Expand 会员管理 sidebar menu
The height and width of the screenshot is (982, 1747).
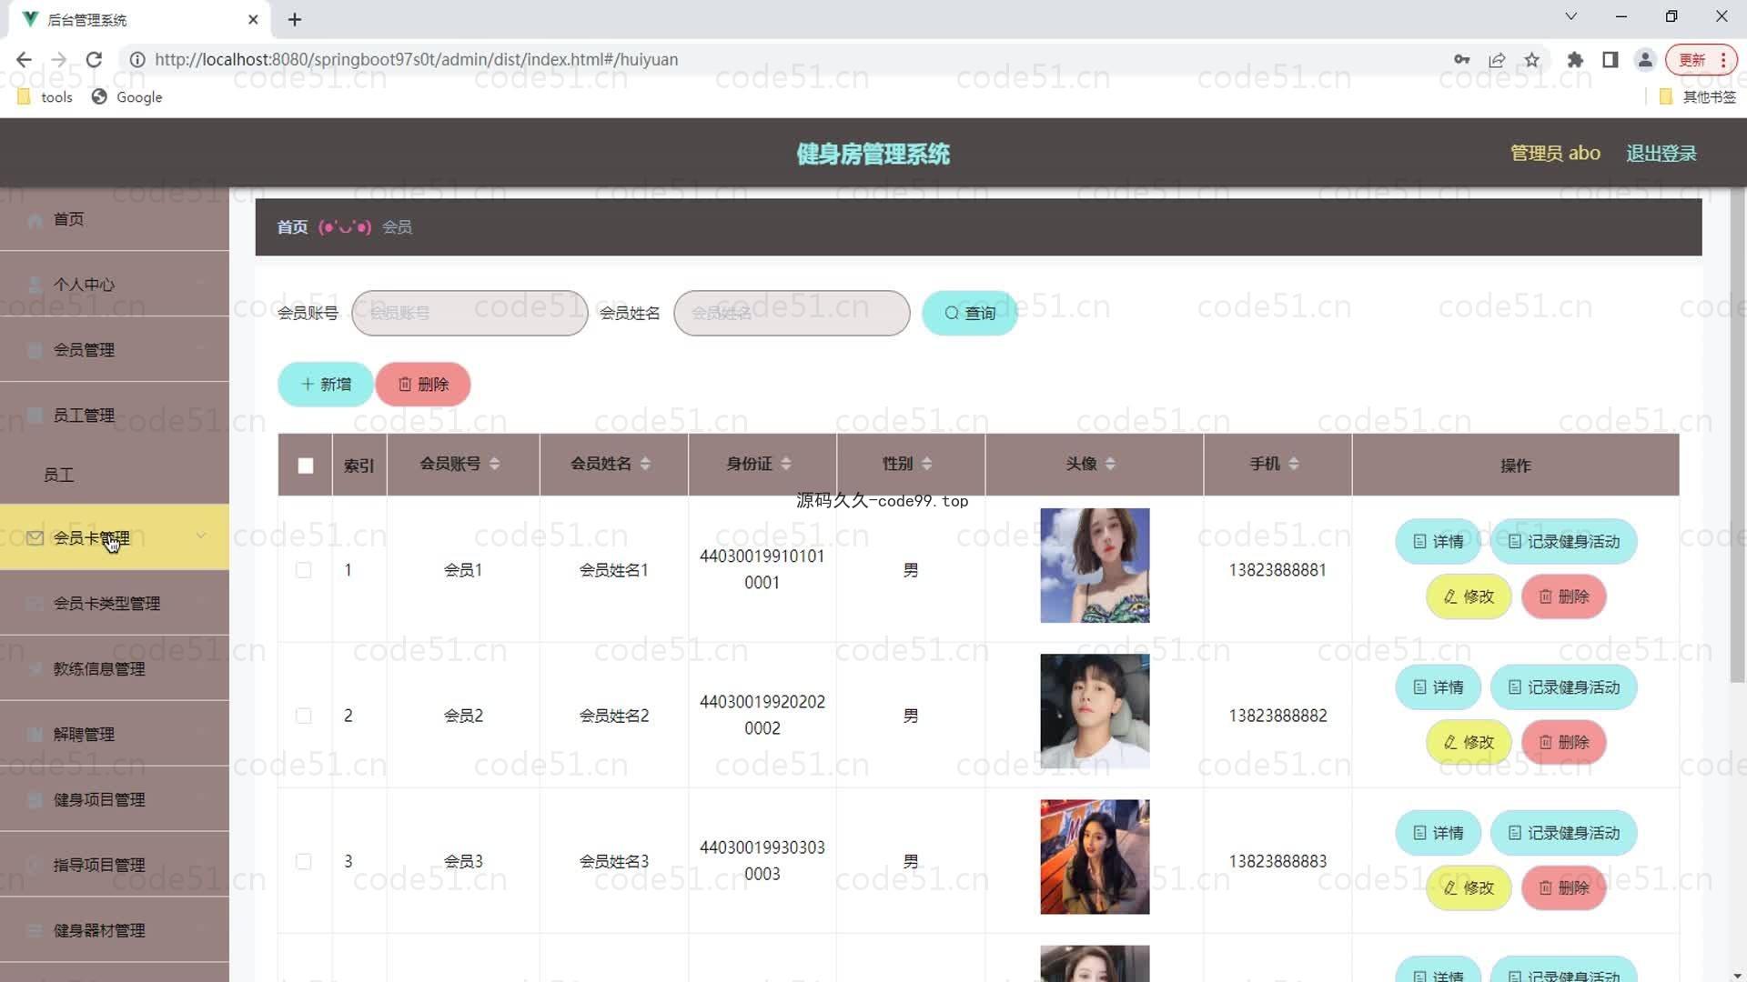(115, 350)
